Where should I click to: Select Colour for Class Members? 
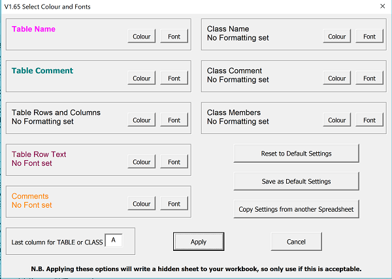[337, 120]
